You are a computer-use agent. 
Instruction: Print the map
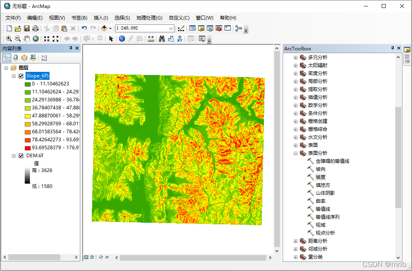pyautogui.click(x=35, y=28)
